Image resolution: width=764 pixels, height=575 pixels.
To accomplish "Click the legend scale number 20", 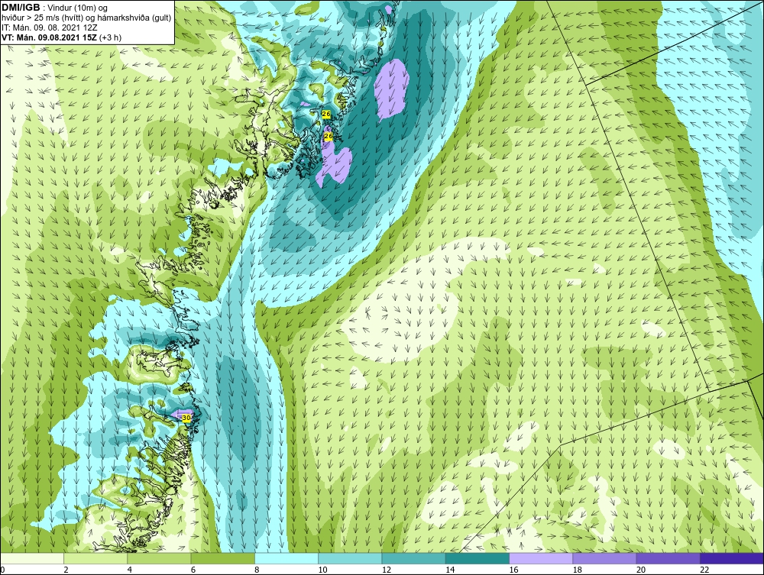I will pyautogui.click(x=641, y=570).
